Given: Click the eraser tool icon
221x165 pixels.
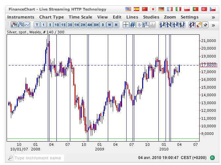Looking at the screenshot, I should pyautogui.click(x=198, y=24).
